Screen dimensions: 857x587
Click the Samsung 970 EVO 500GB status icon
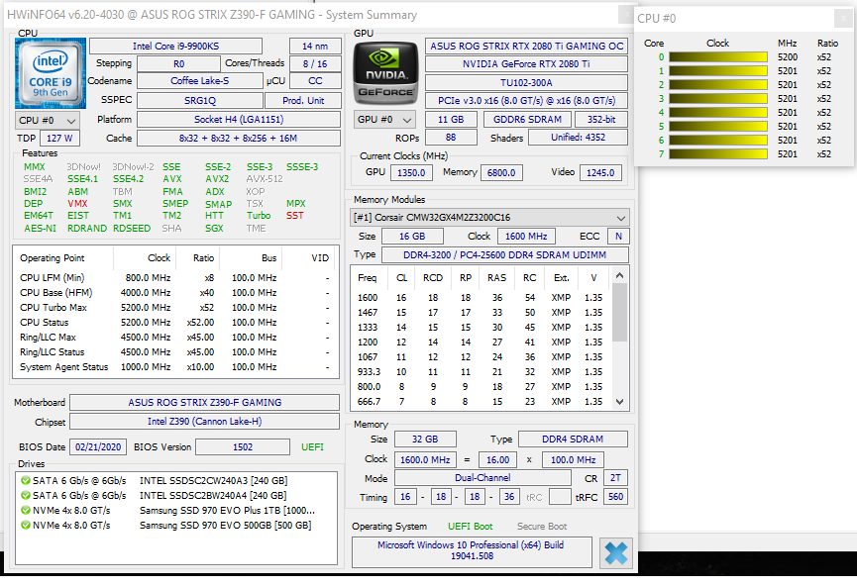[x=25, y=525]
